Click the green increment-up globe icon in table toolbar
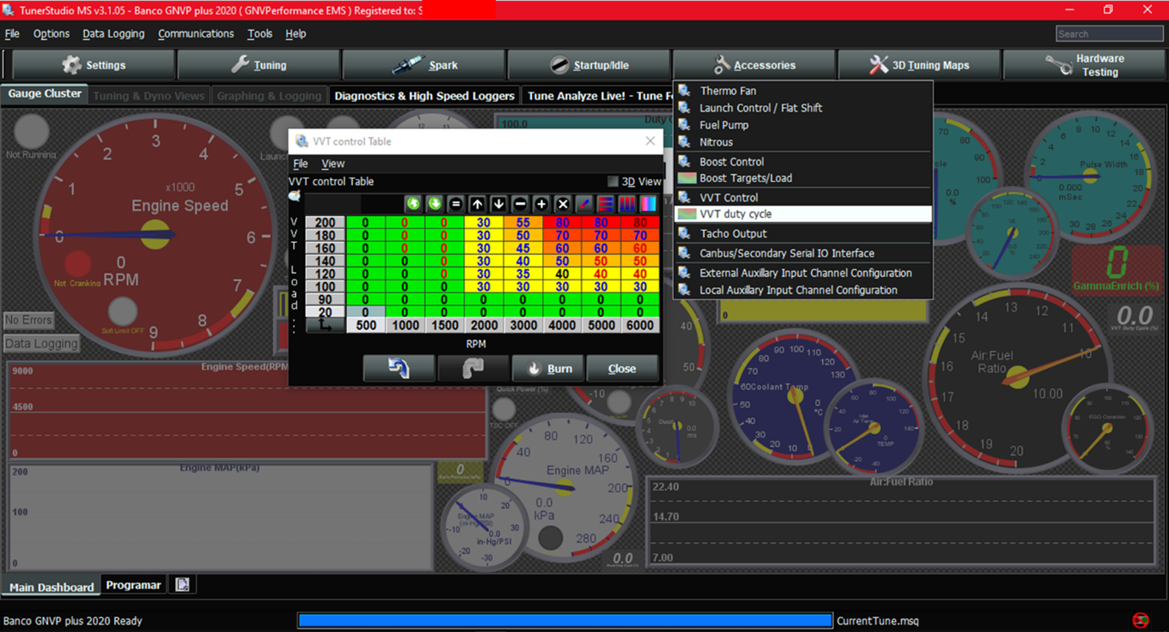Image resolution: width=1169 pixels, height=632 pixels. 413,204
